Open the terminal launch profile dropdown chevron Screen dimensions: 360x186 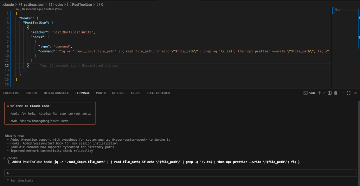pos(324,93)
